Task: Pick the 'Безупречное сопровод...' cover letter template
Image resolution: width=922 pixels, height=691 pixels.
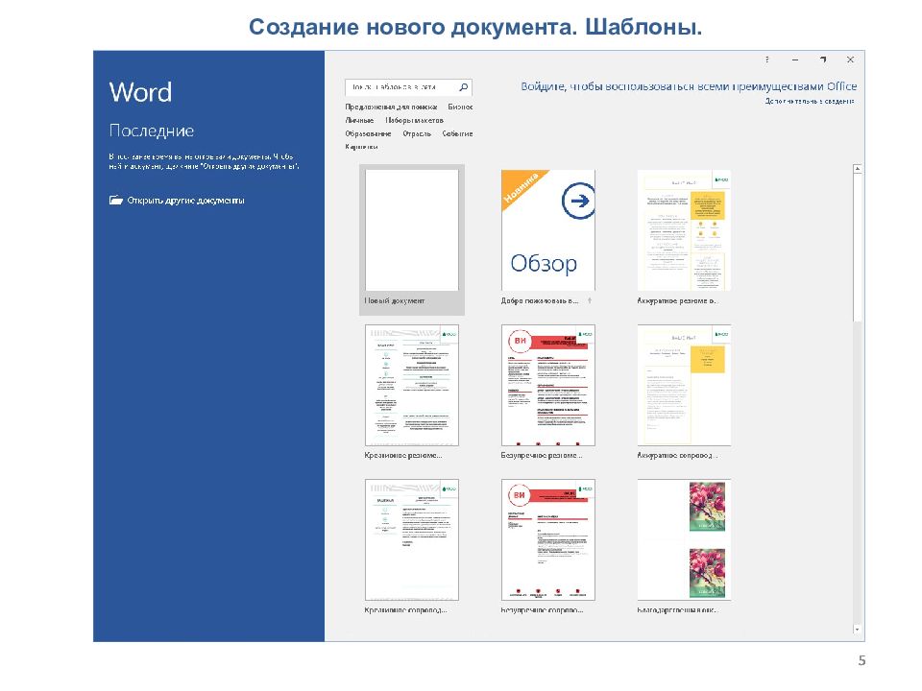Action: click(x=548, y=539)
